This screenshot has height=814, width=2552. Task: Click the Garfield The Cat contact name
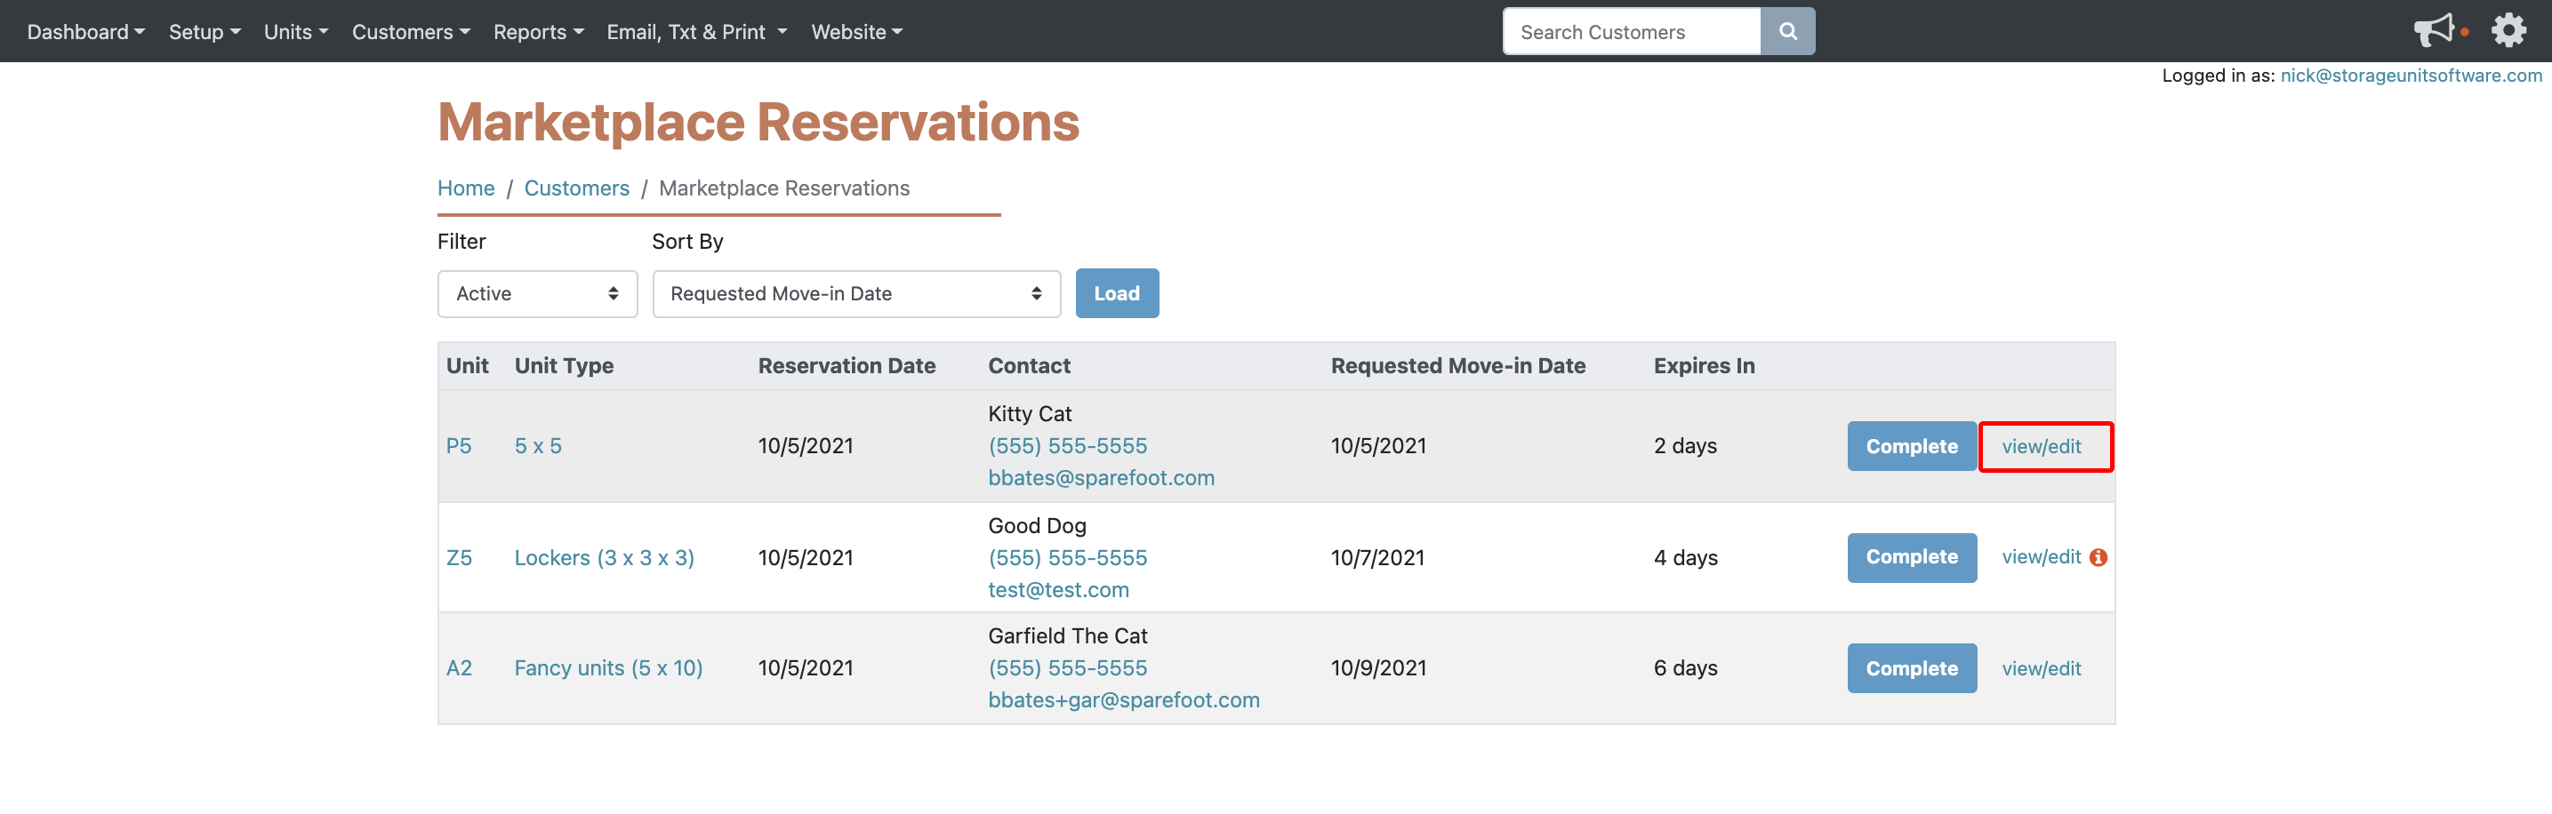click(1067, 637)
